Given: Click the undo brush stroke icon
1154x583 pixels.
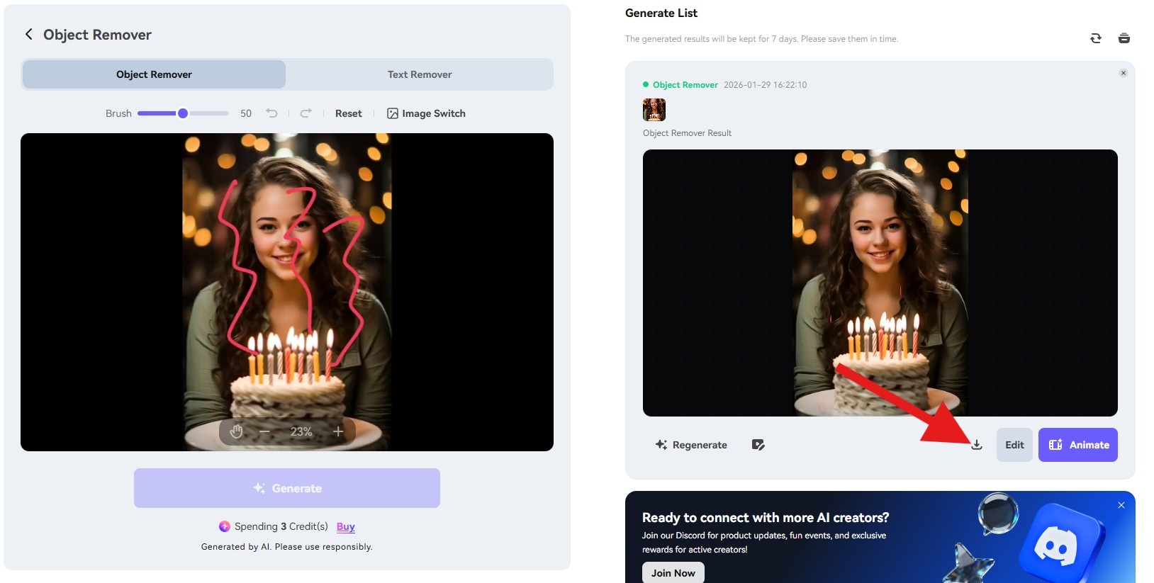Looking at the screenshot, I should coord(271,113).
